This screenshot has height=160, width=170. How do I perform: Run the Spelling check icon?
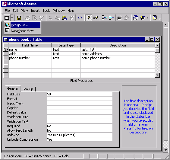pyautogui.click(x=42, y=18)
